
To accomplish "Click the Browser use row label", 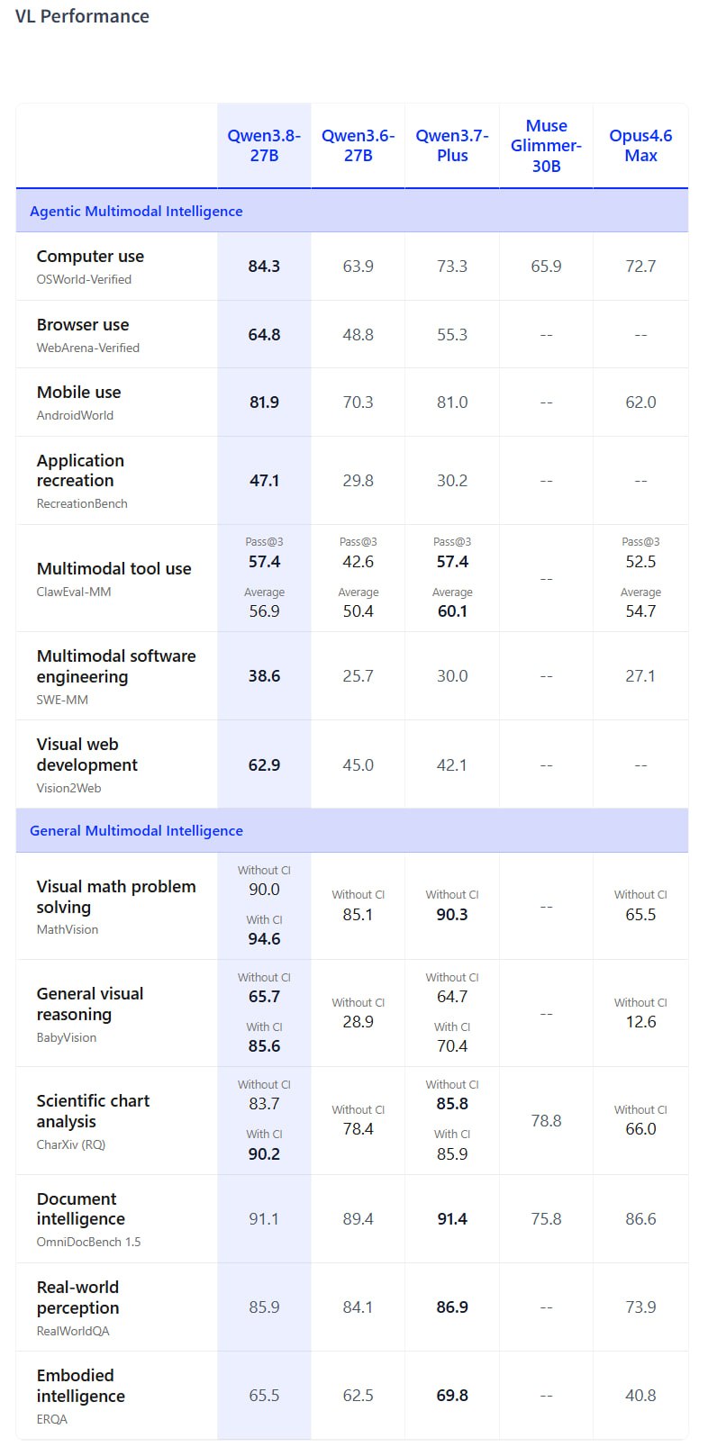I will tap(83, 325).
